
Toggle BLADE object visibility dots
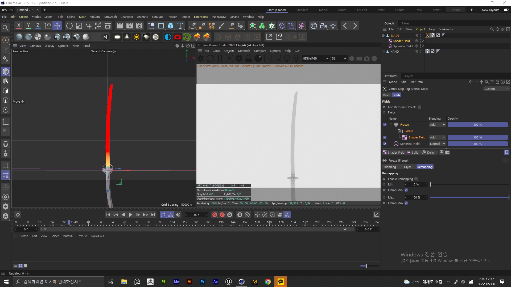point(420,36)
